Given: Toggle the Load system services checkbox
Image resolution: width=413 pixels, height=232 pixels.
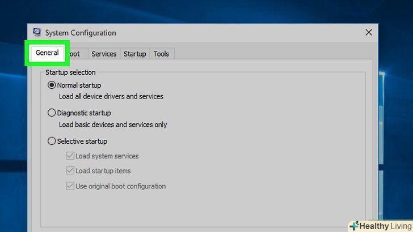Looking at the screenshot, I should coord(70,156).
